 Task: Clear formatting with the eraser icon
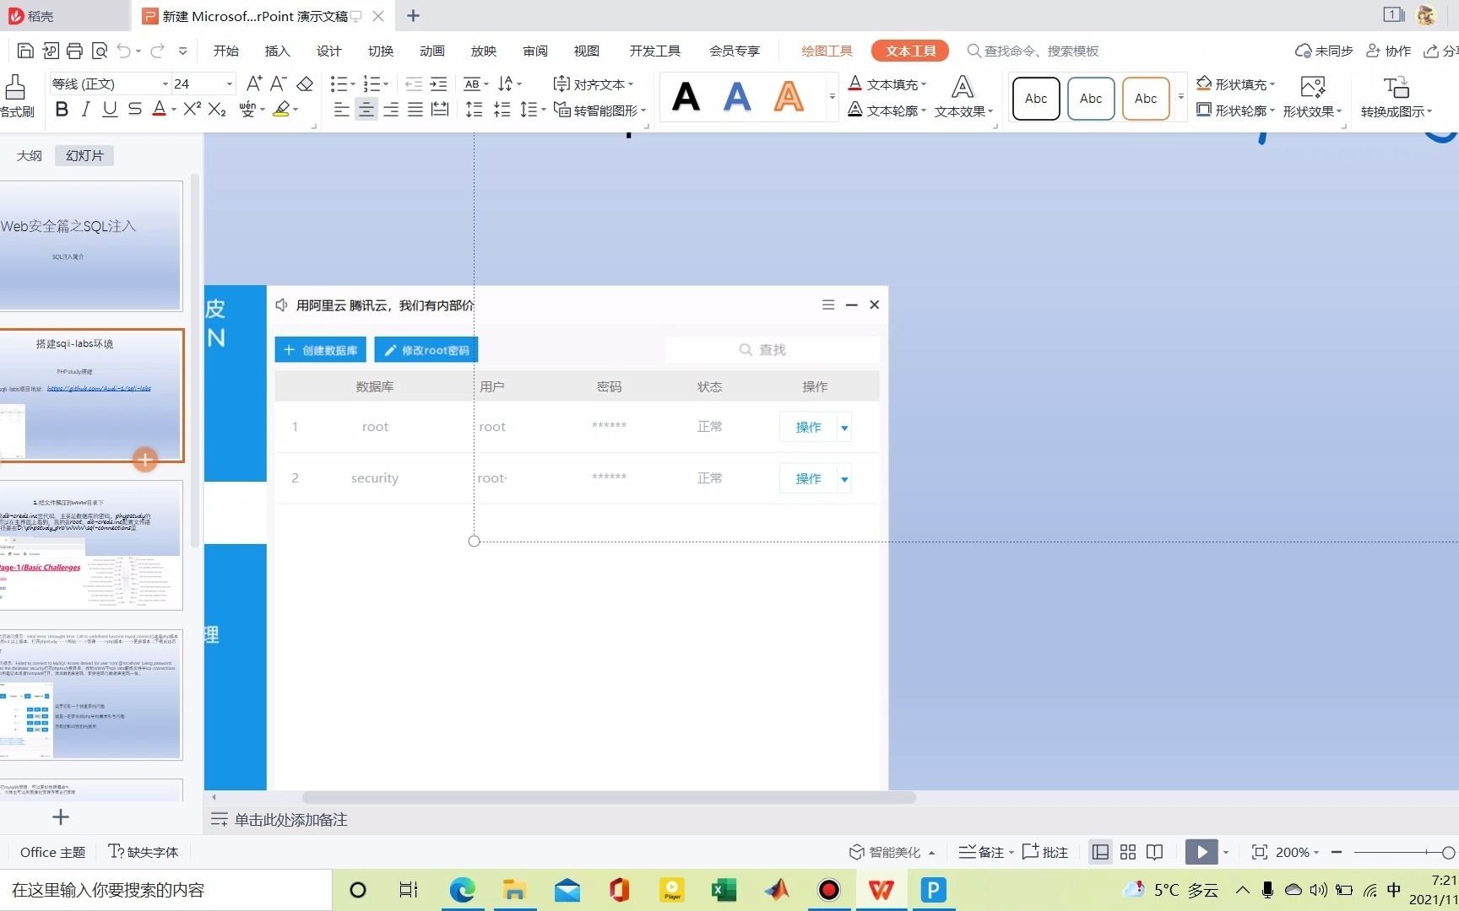[x=306, y=84]
